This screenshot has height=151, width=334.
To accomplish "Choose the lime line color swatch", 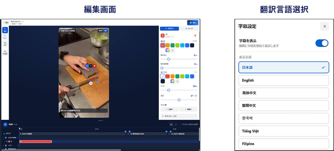I will 177,45.
